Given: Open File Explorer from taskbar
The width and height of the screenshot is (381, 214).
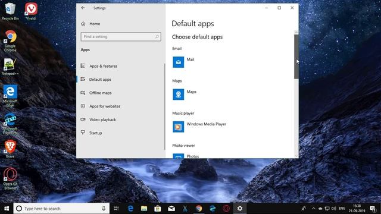Looking at the screenshot, I should tap(144, 209).
